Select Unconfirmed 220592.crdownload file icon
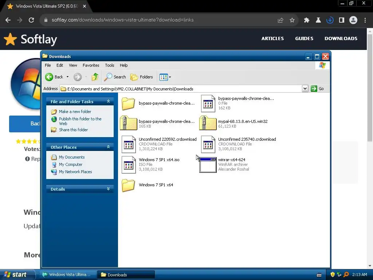373x280 pixels. (x=129, y=144)
